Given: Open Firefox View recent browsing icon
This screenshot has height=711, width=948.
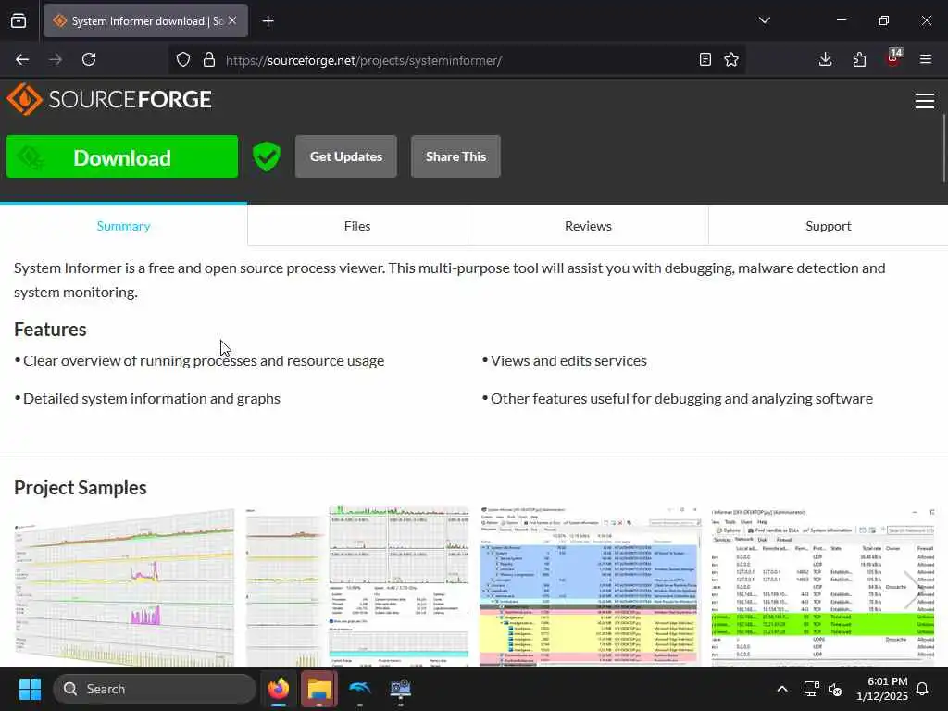Looking at the screenshot, I should pyautogui.click(x=19, y=20).
